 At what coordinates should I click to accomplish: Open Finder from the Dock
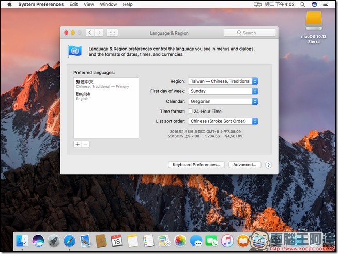(x=22, y=241)
